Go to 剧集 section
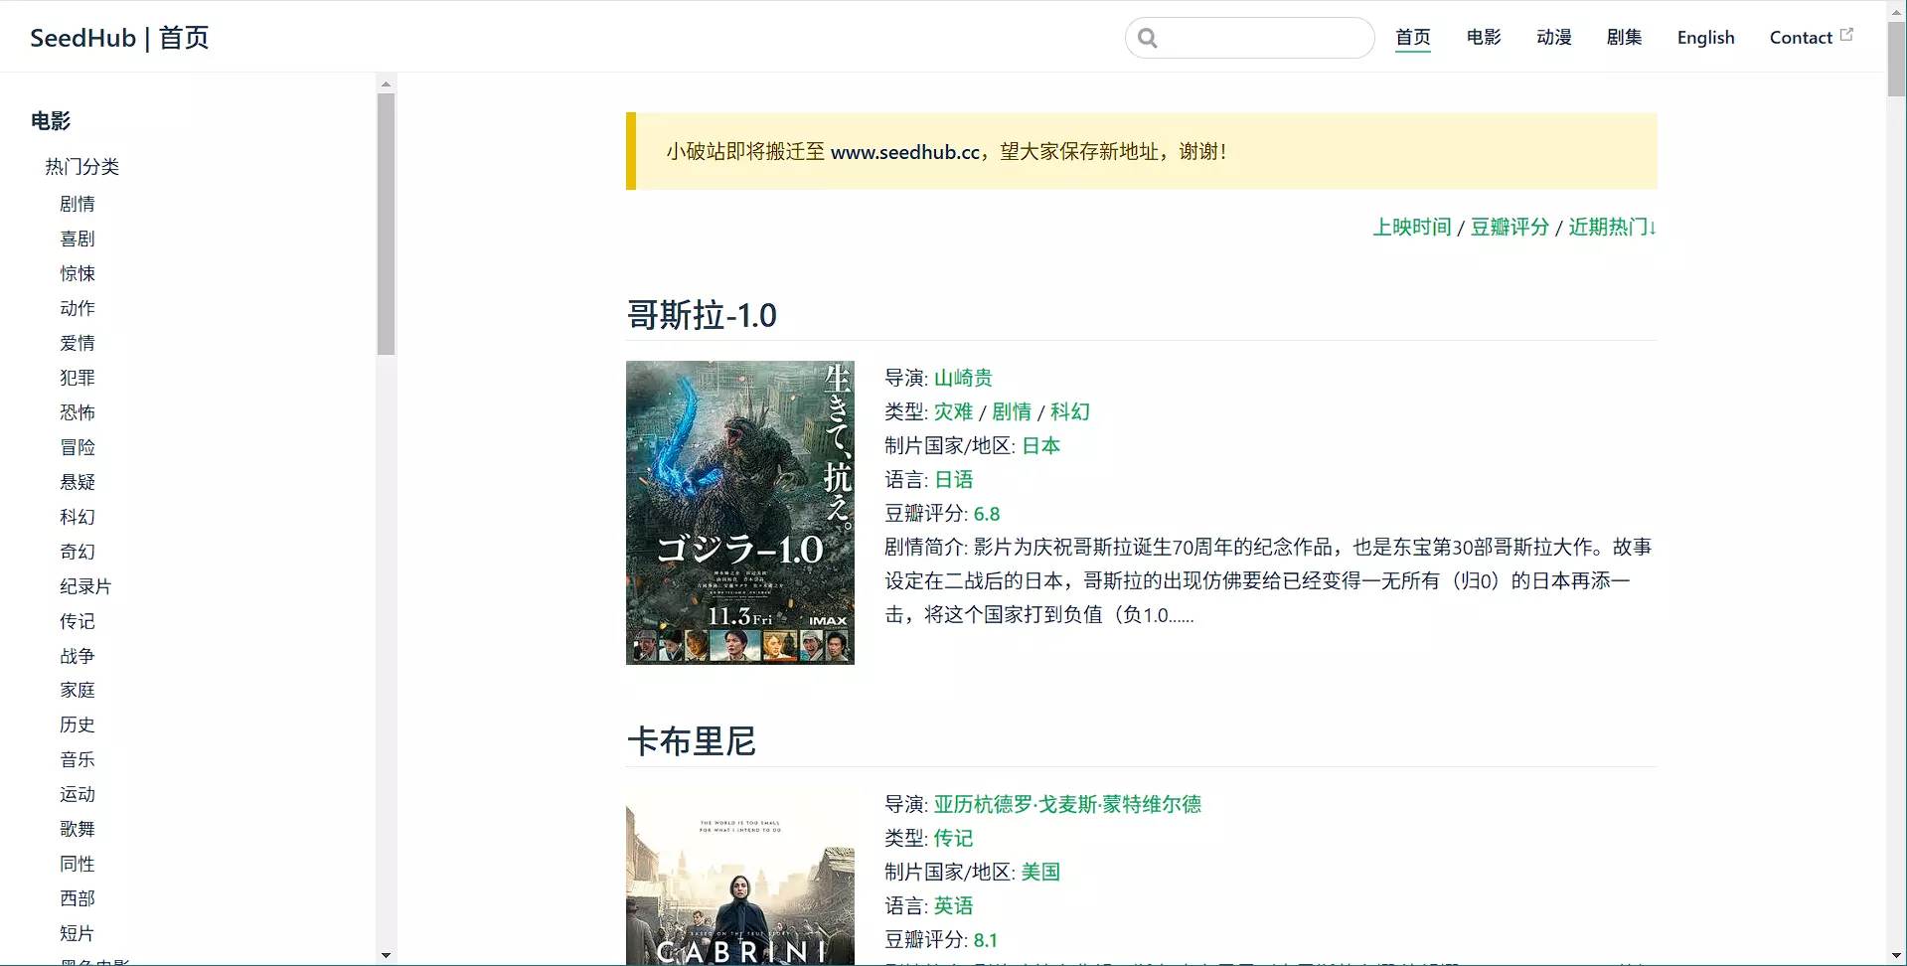 [1624, 38]
